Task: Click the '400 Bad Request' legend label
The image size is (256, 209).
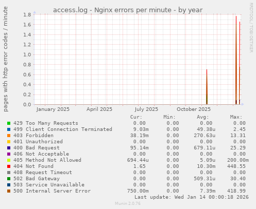Action: pos(37,148)
